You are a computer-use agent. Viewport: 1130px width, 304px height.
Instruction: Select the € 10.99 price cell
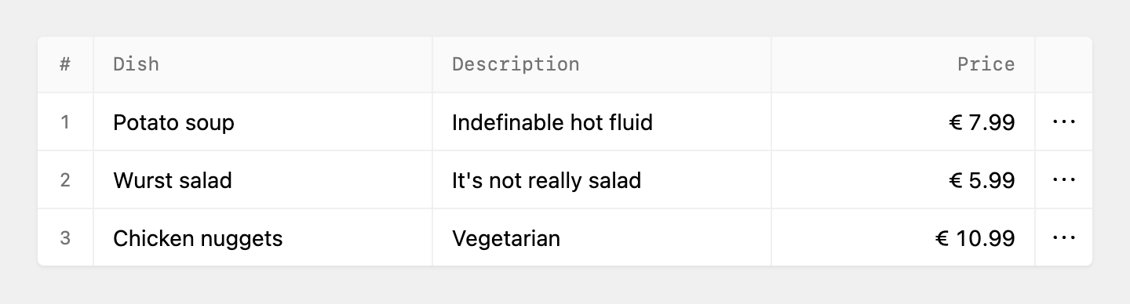pos(903,238)
